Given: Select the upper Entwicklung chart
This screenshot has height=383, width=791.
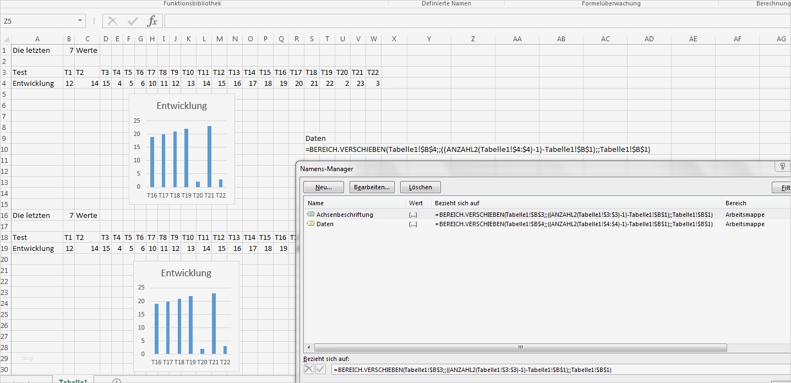Looking at the screenshot, I should 182,149.
